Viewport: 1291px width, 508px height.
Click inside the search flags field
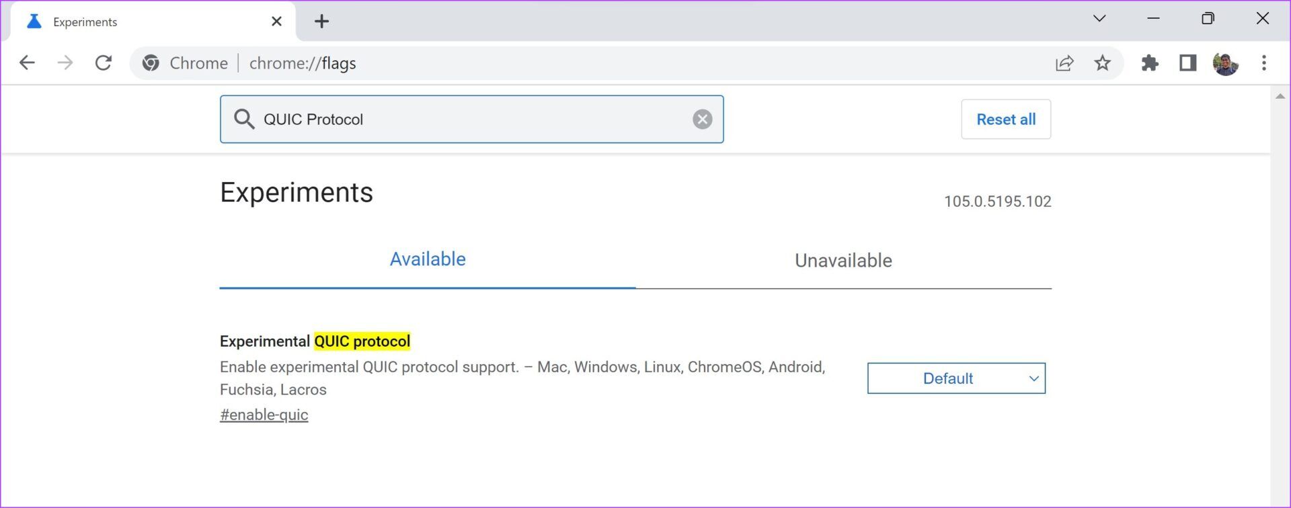pyautogui.click(x=471, y=120)
